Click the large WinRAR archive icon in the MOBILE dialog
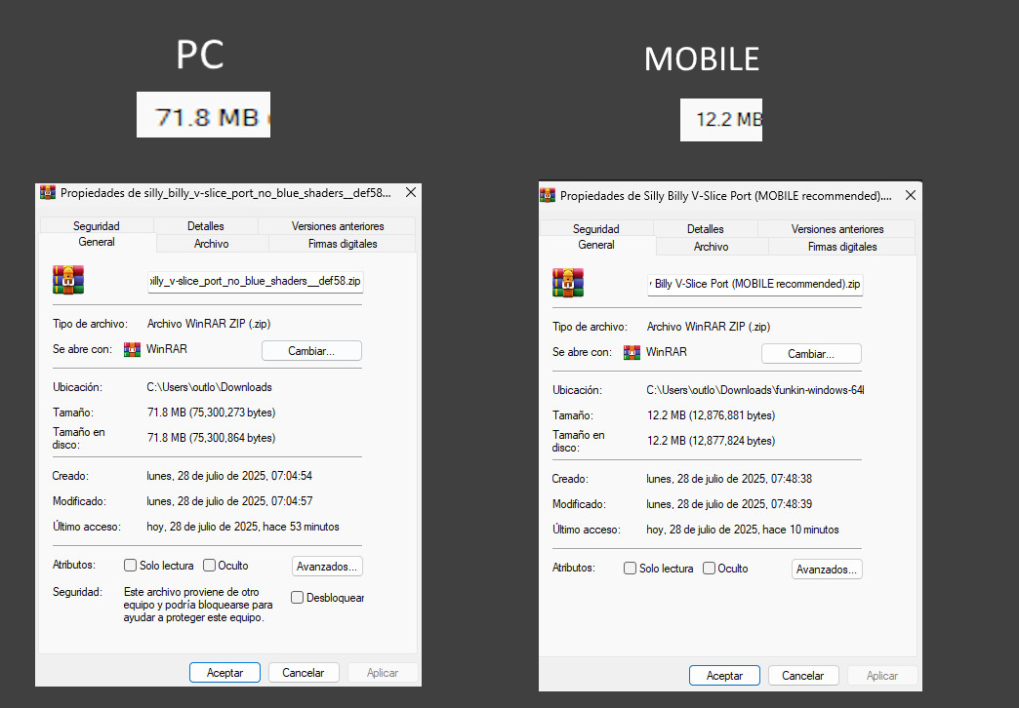The height and width of the screenshot is (708, 1019). [x=568, y=283]
